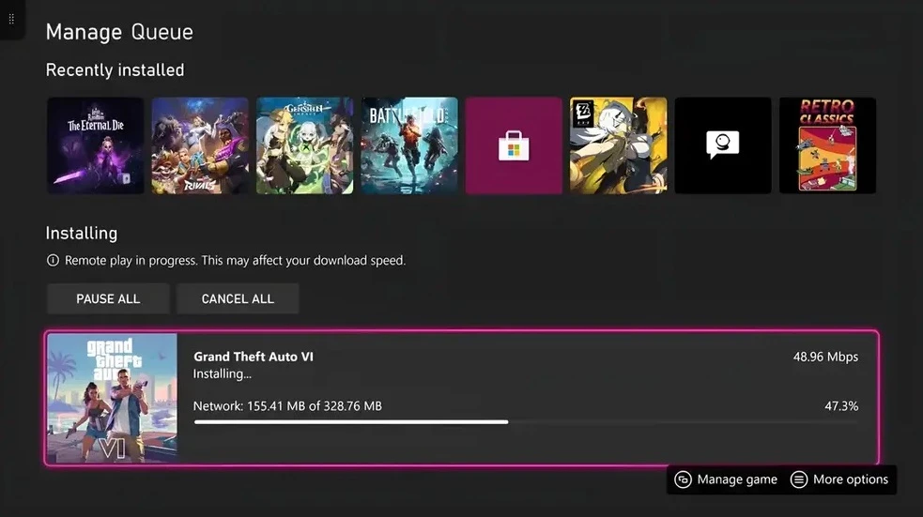Open the chat bubble app icon
Viewport: 923px width, 517px height.
click(723, 144)
